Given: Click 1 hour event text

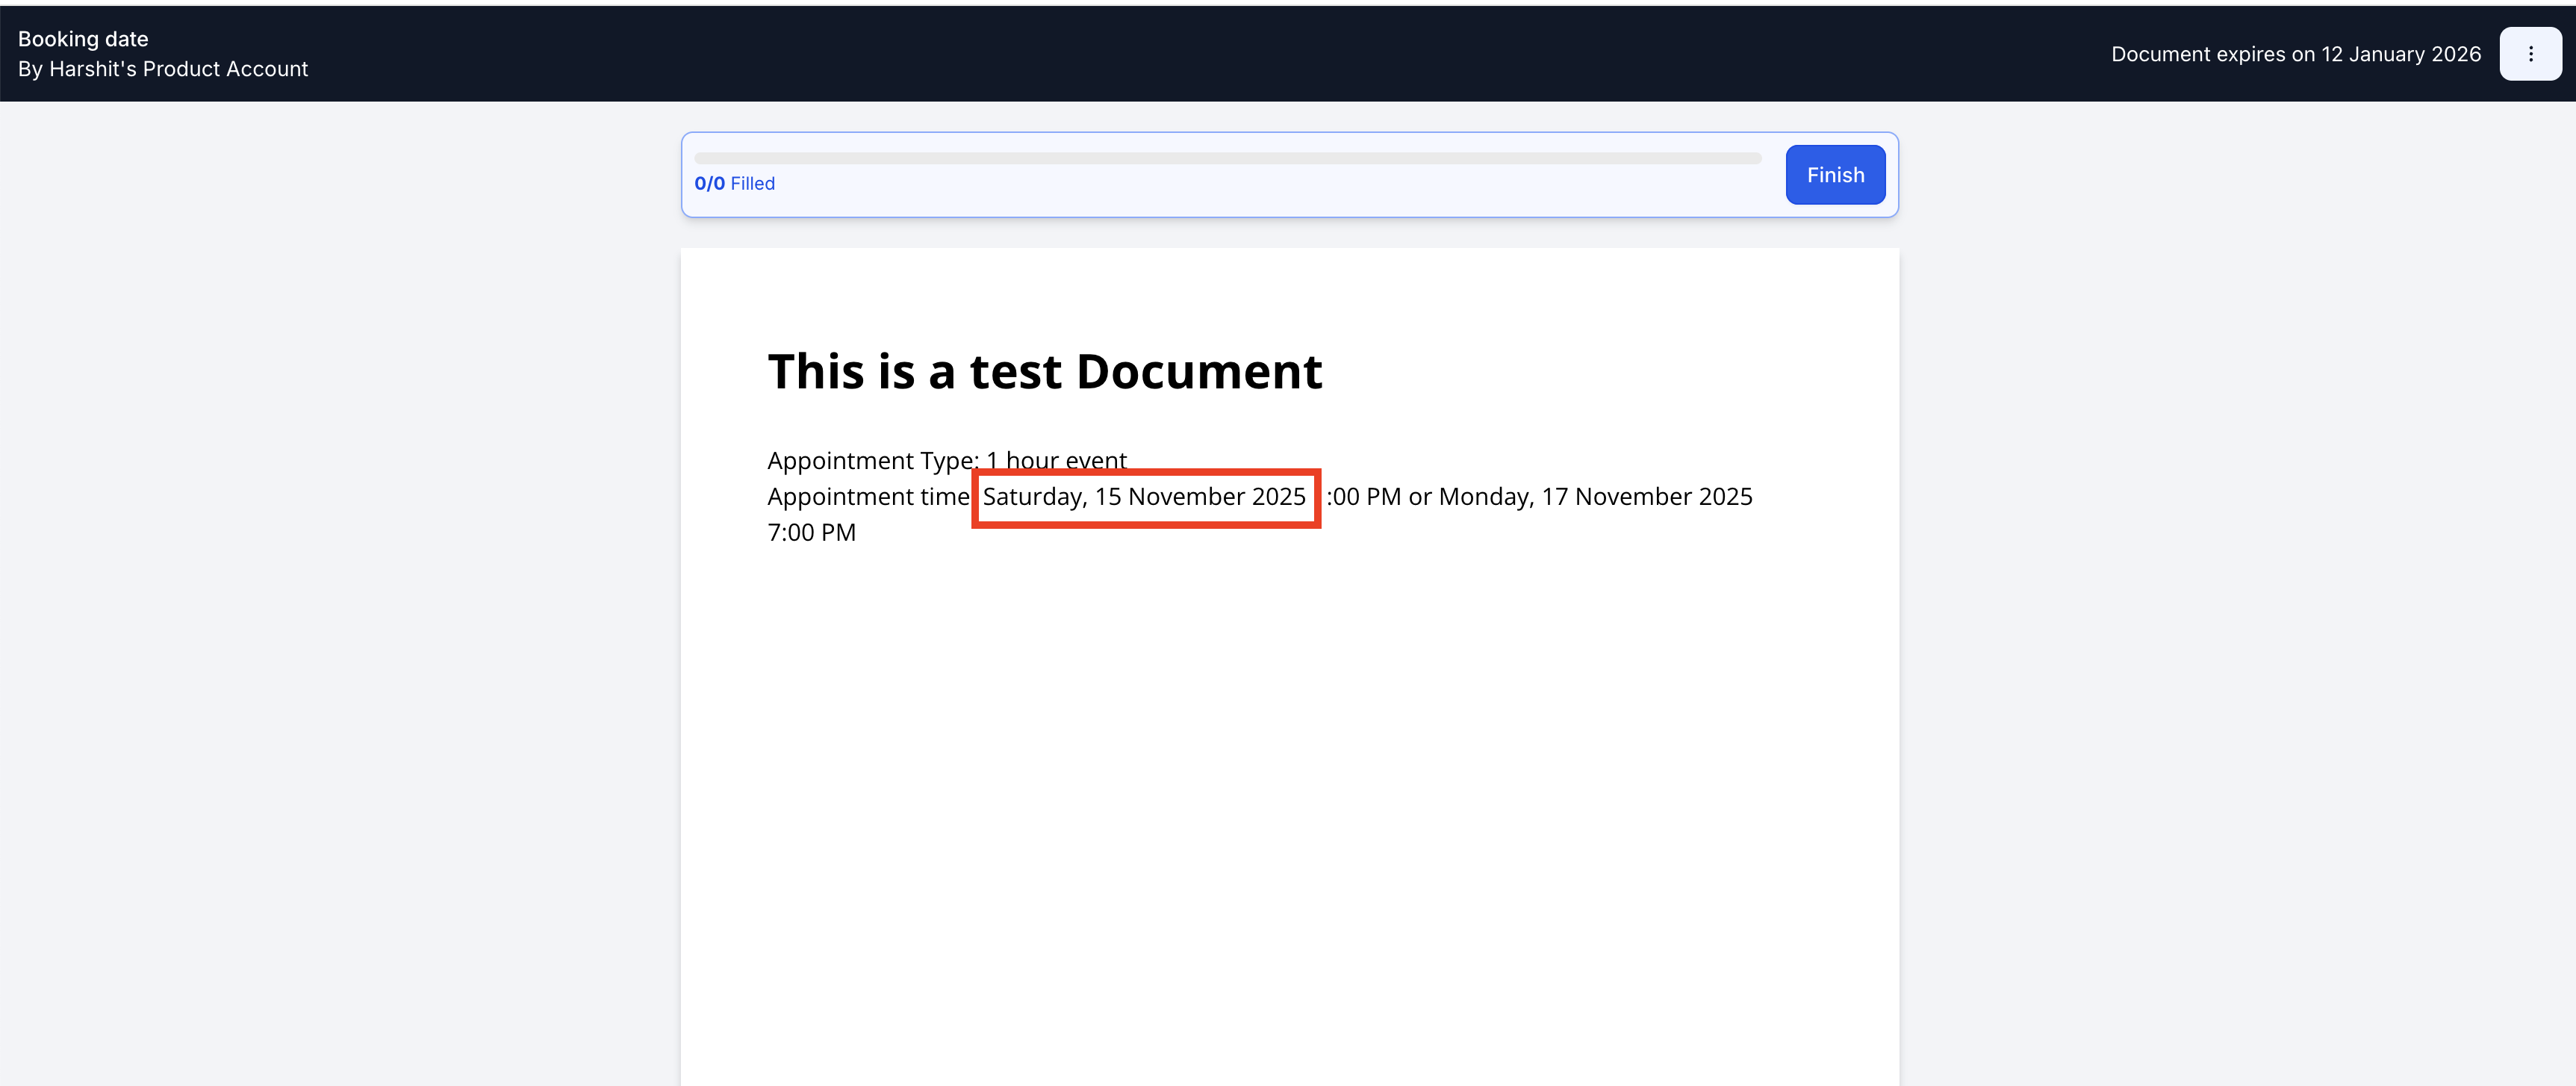Looking at the screenshot, I should [x=1056, y=460].
